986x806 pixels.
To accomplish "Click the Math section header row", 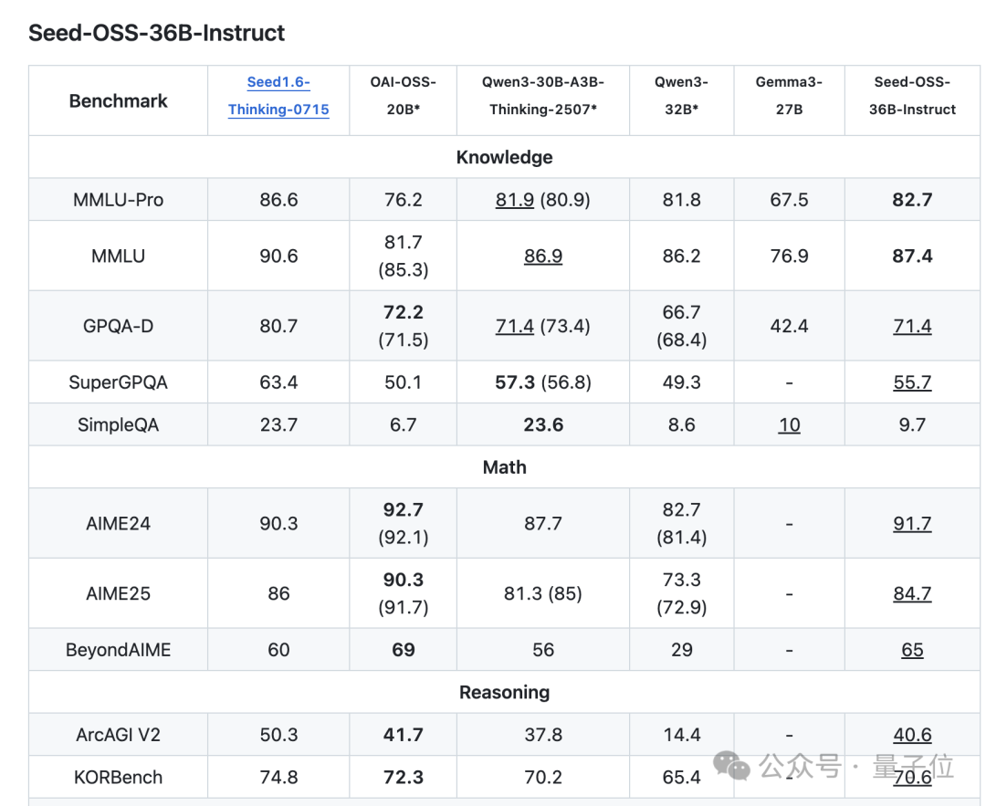I will coord(504,467).
